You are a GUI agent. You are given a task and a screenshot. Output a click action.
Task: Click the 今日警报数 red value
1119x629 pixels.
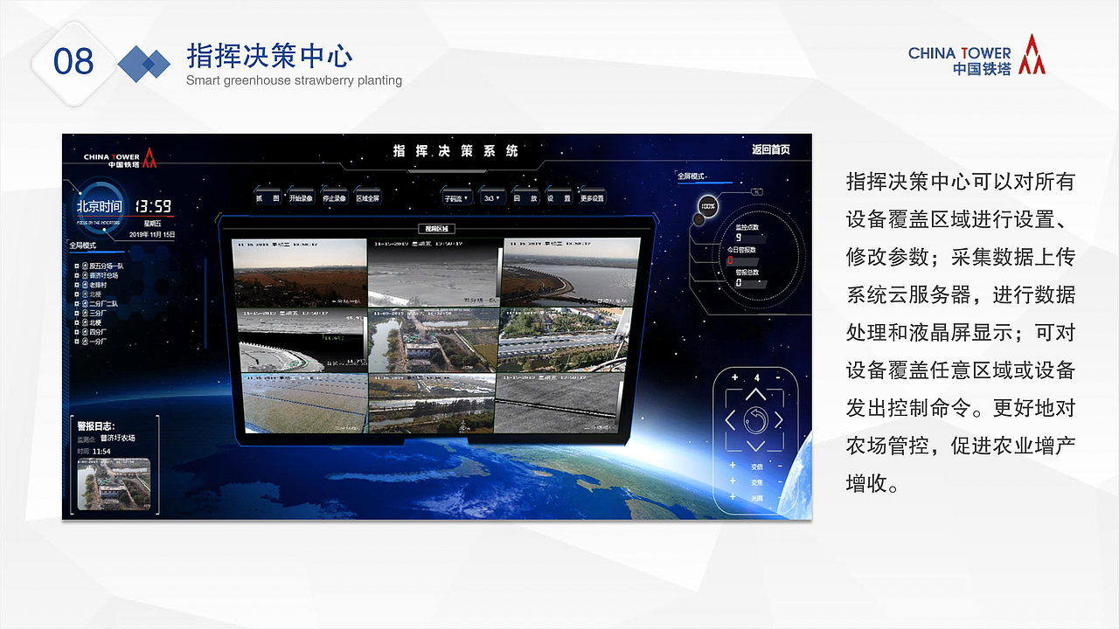(731, 260)
